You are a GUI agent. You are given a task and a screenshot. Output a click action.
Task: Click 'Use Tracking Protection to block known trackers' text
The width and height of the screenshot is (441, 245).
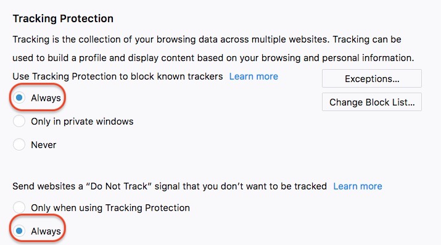(118, 77)
